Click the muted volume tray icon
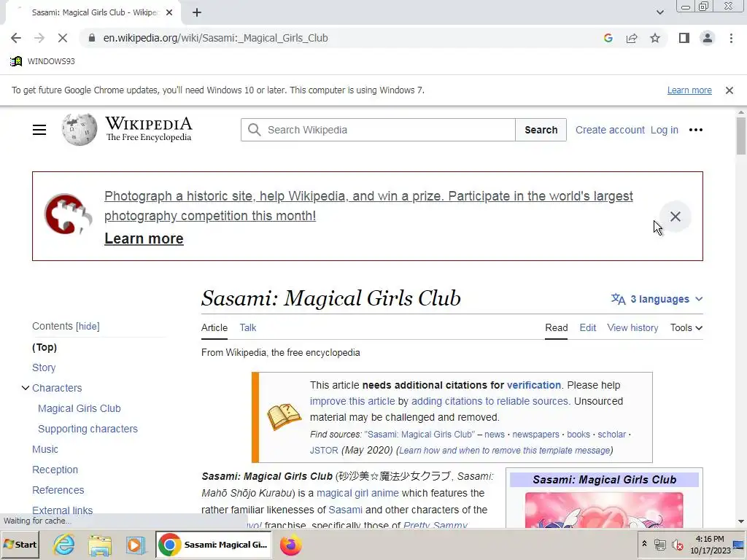The image size is (747, 560). click(677, 545)
